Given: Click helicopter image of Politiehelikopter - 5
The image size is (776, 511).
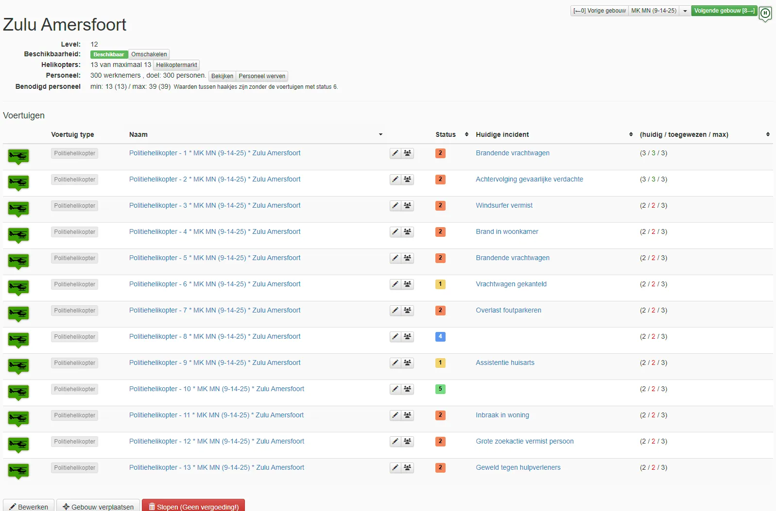Looking at the screenshot, I should click(18, 262).
